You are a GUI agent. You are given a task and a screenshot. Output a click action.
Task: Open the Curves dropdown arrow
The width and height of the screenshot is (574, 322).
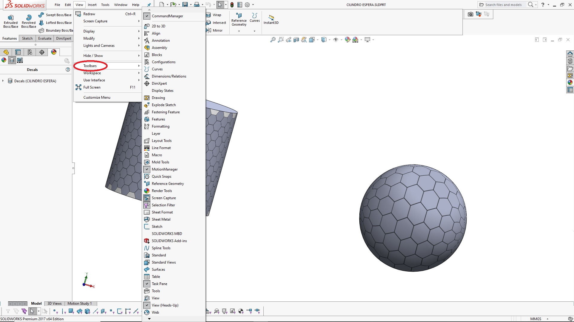pos(254,31)
